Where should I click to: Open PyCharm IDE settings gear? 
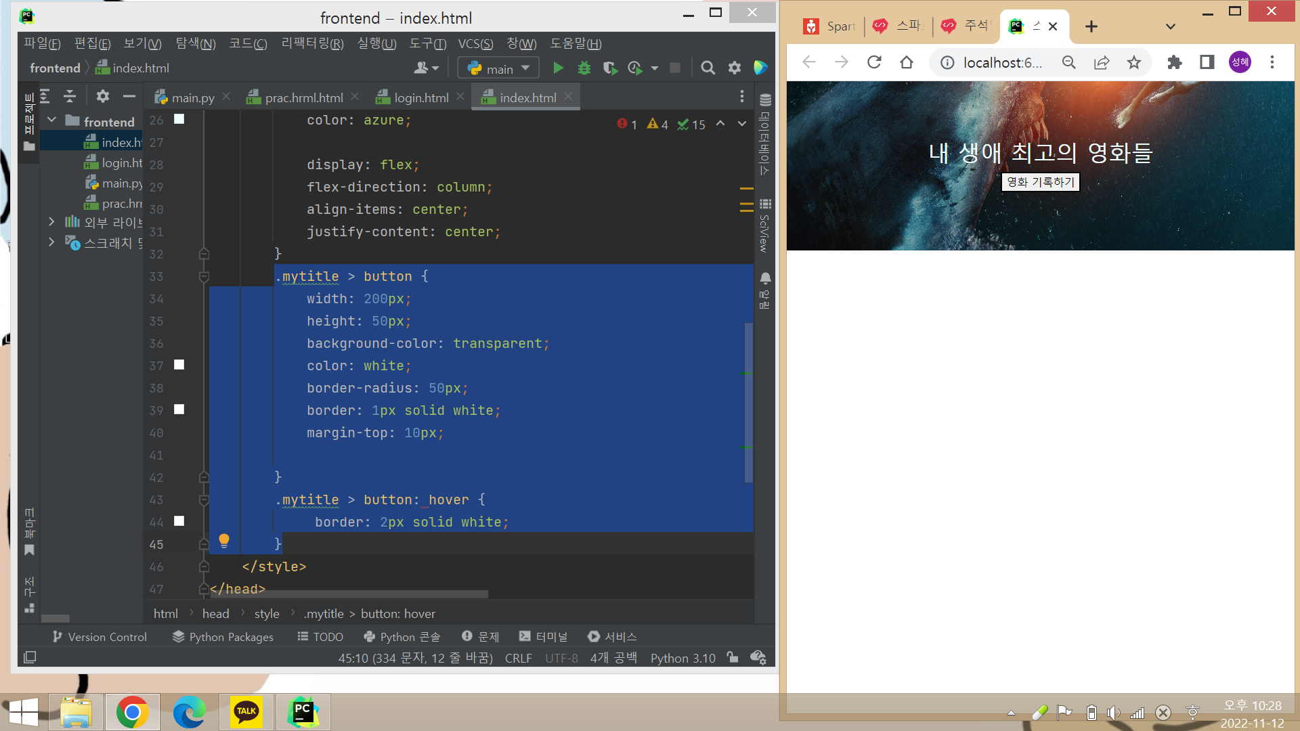tap(735, 68)
